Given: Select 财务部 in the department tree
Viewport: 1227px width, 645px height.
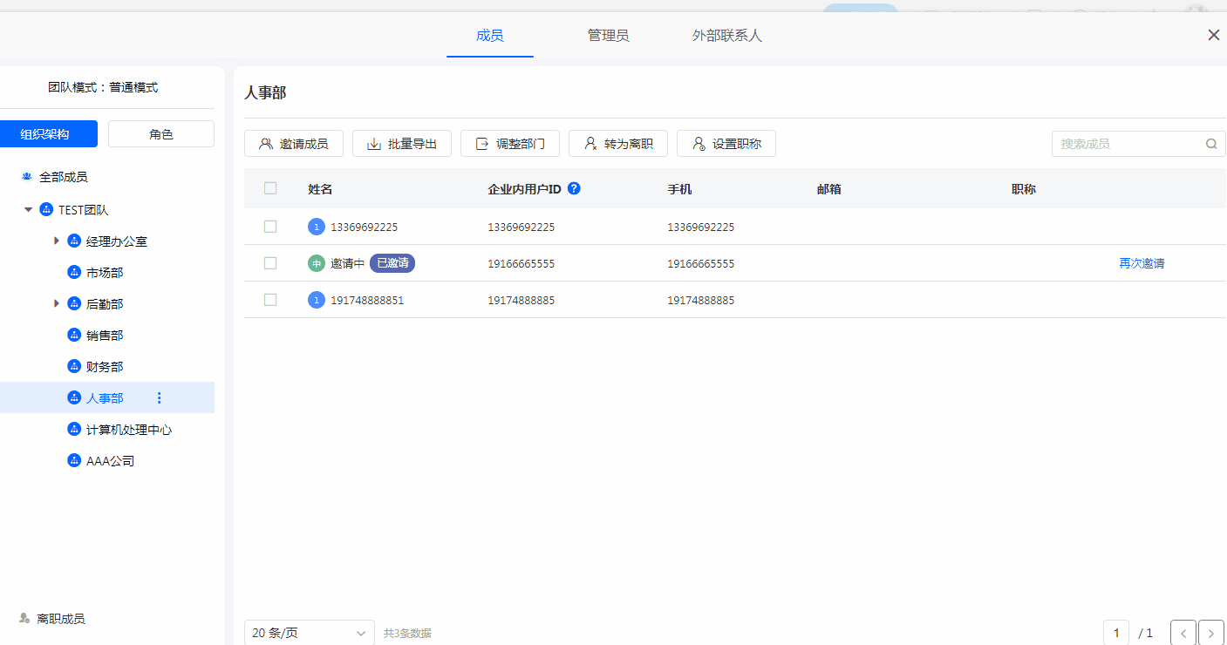Looking at the screenshot, I should click(x=105, y=367).
